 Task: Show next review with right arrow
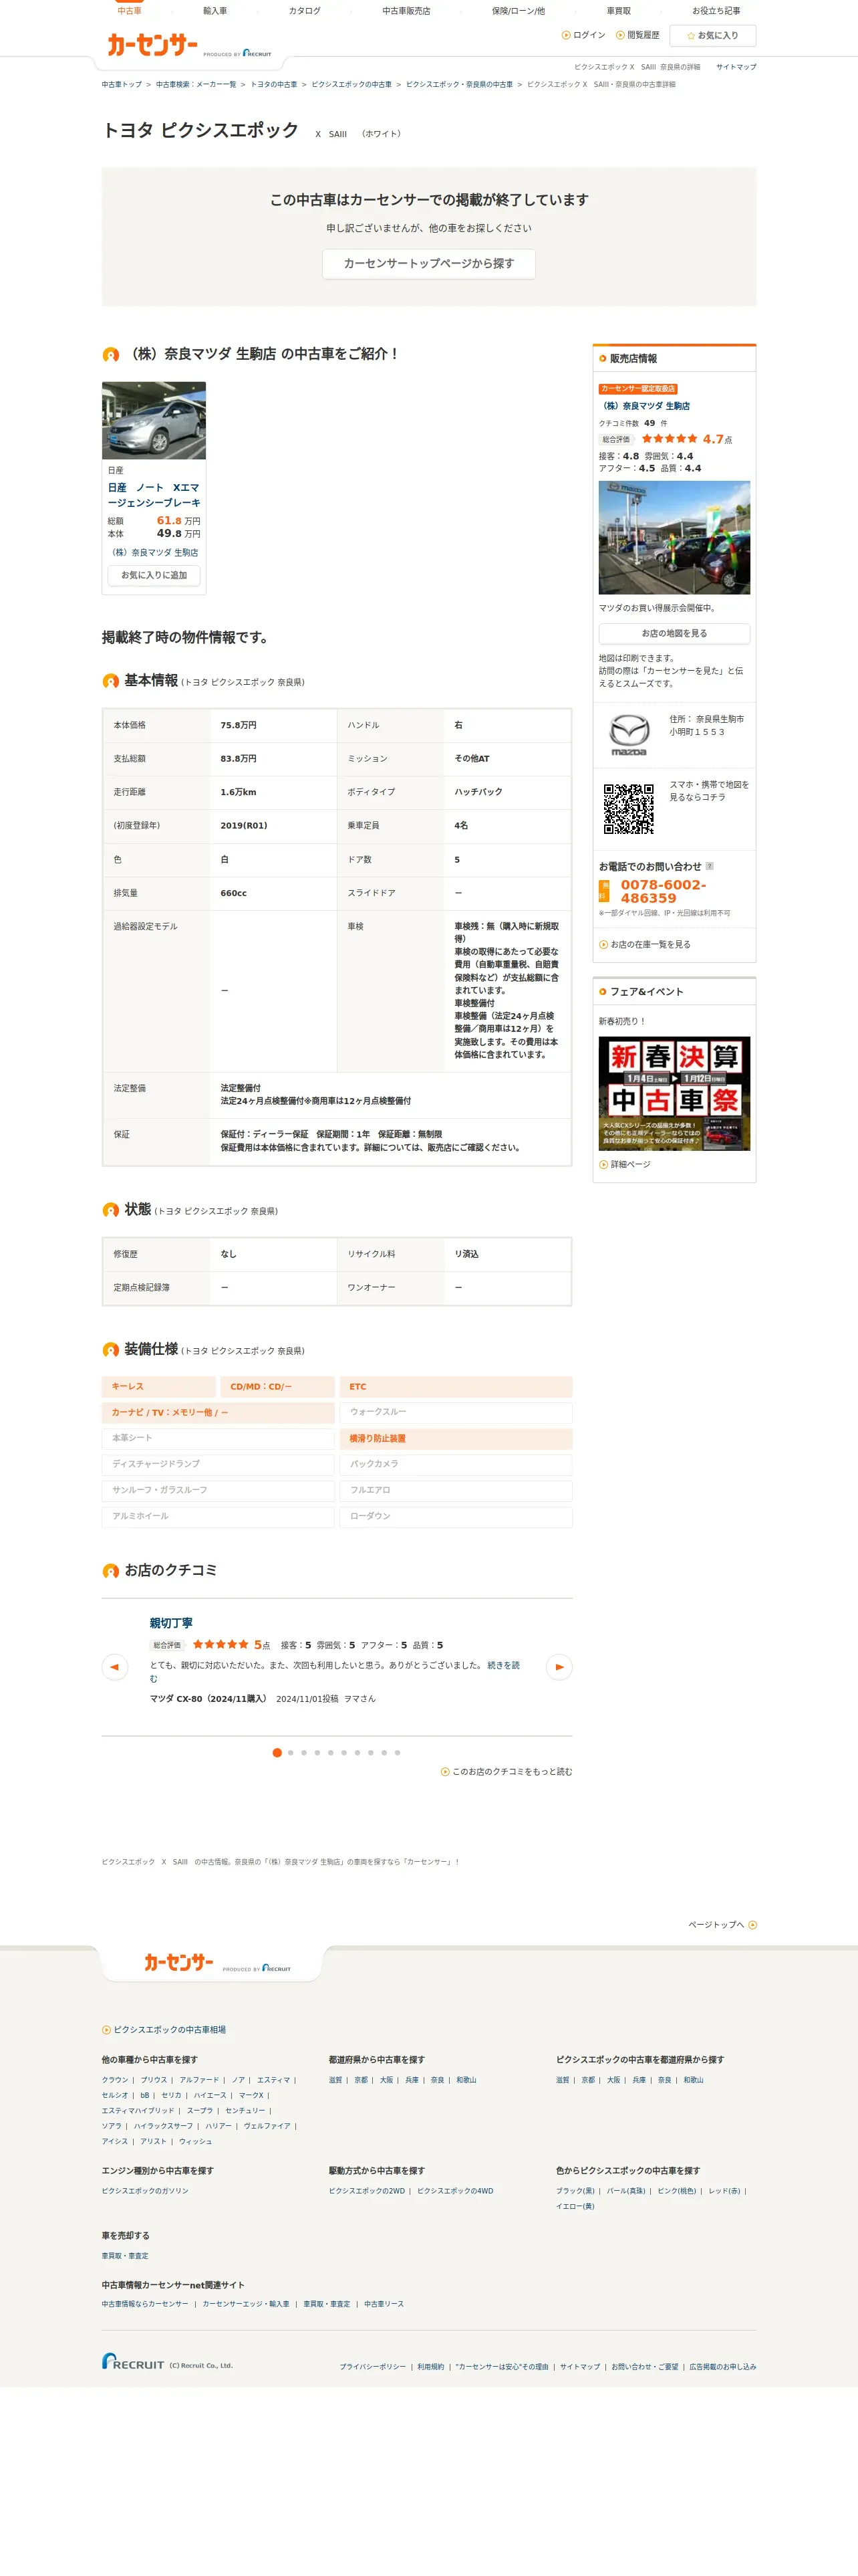pyautogui.click(x=559, y=1667)
